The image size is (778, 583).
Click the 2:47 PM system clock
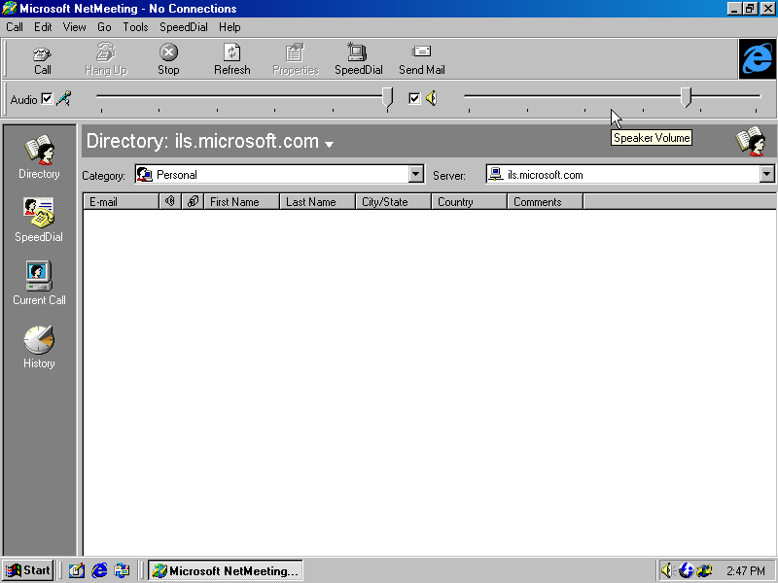coord(746,571)
